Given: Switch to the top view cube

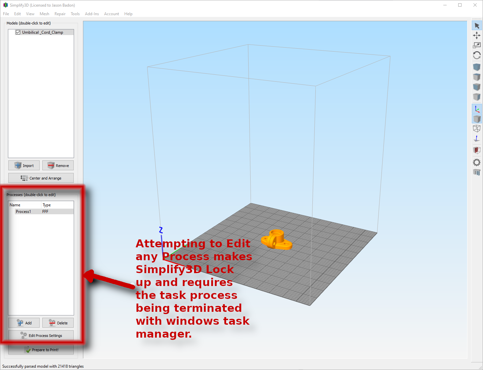Looking at the screenshot, I should (x=477, y=77).
